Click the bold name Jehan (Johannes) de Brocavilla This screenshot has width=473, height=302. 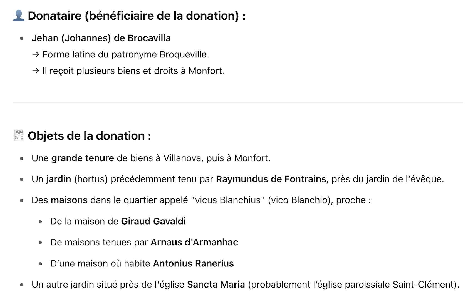click(101, 38)
